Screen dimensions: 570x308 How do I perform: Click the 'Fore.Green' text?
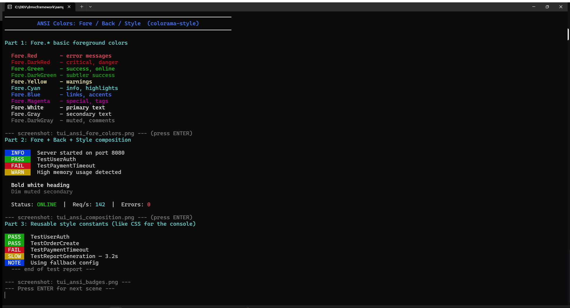tap(27, 69)
